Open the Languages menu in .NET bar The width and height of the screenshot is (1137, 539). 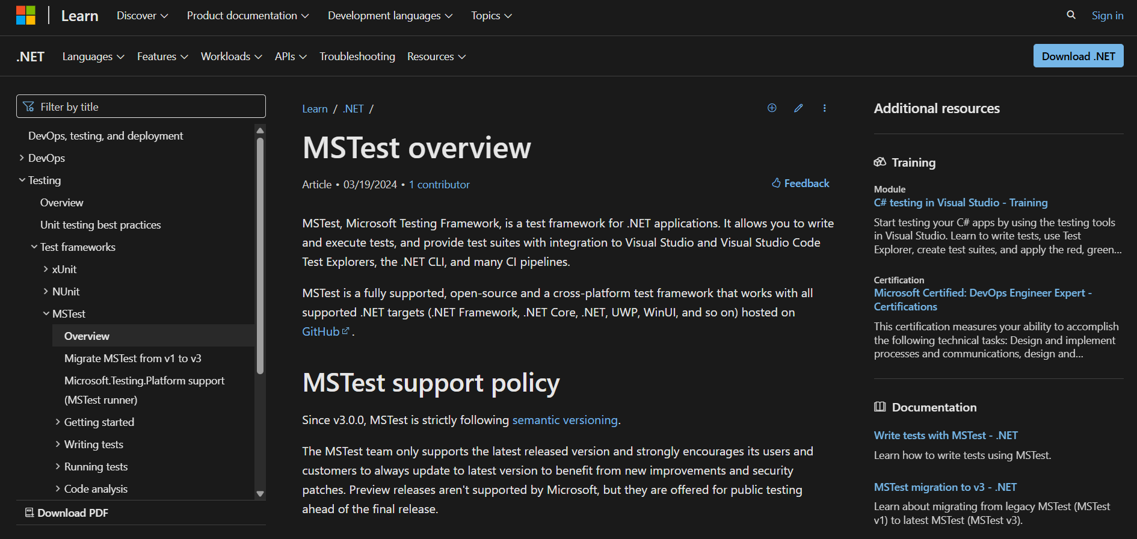pos(93,57)
